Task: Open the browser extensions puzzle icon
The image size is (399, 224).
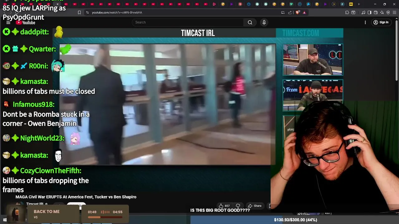Action: click(347, 12)
